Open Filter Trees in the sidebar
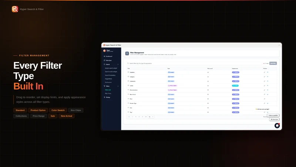The height and width of the screenshot is (167, 296). coord(108,94)
